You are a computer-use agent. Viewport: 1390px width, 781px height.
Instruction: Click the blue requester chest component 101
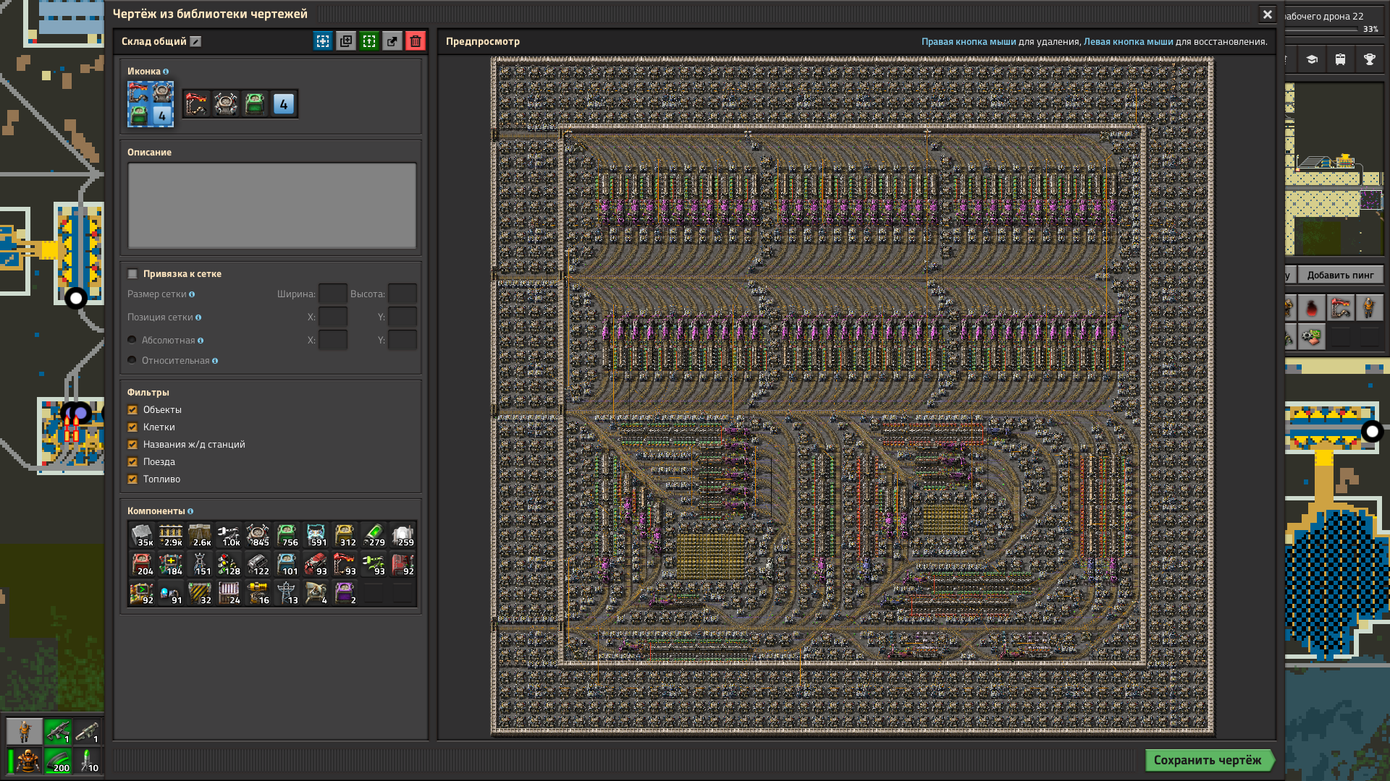[x=287, y=564]
